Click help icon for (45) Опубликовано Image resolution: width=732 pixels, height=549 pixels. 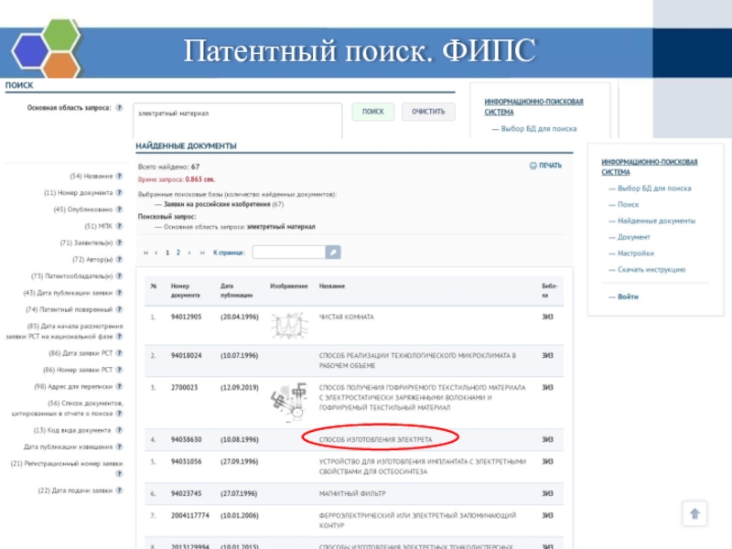pos(119,210)
